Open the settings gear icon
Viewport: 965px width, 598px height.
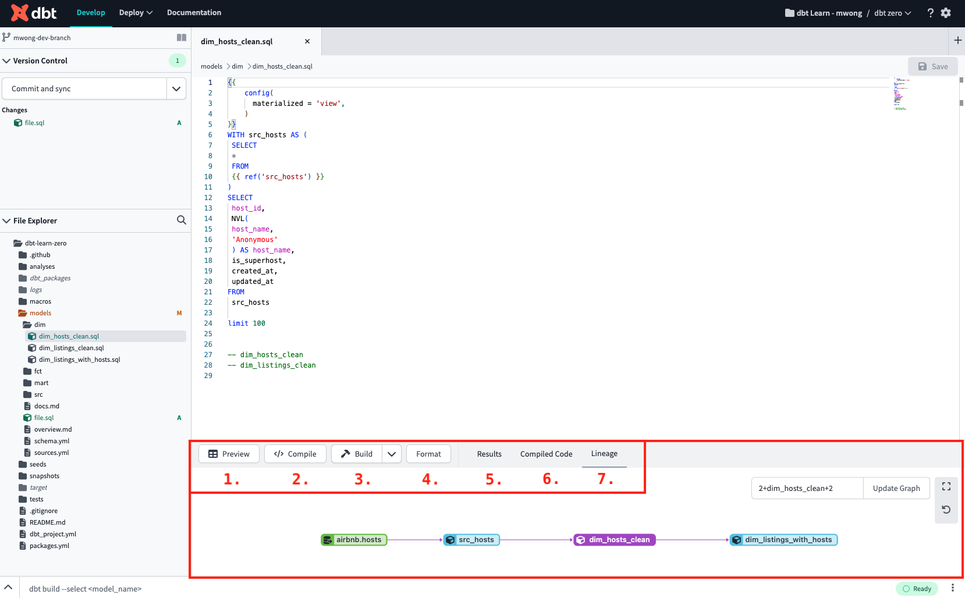pyautogui.click(x=946, y=12)
